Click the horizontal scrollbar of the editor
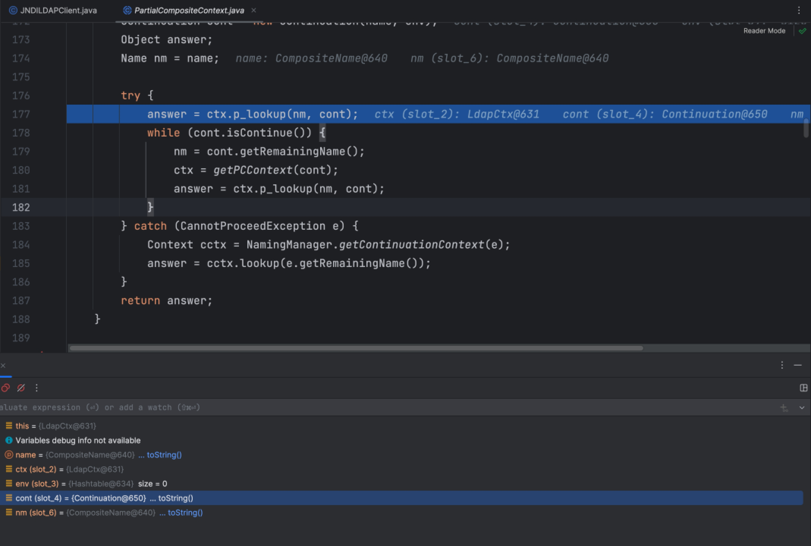This screenshot has height=546, width=811. 357,348
